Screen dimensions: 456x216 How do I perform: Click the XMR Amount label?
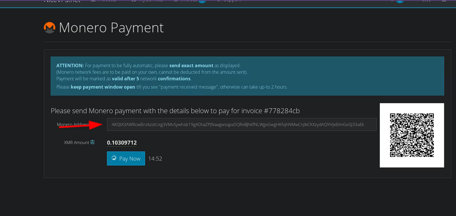pos(77,143)
